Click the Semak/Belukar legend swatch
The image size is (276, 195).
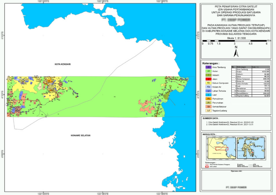[208, 107]
